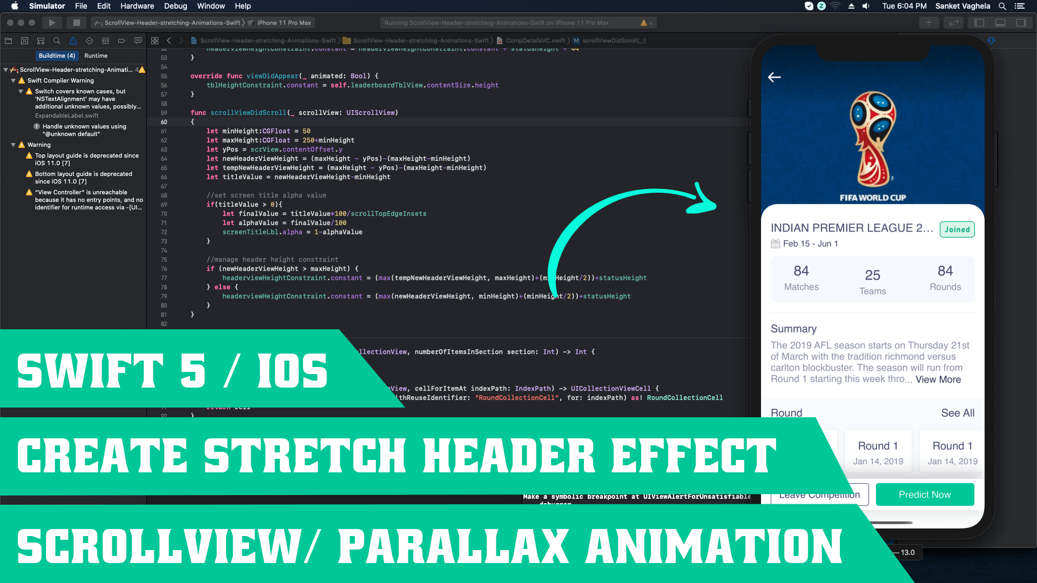The width and height of the screenshot is (1037, 583).
Task: Go forward in the editor history
Action: click(x=181, y=40)
